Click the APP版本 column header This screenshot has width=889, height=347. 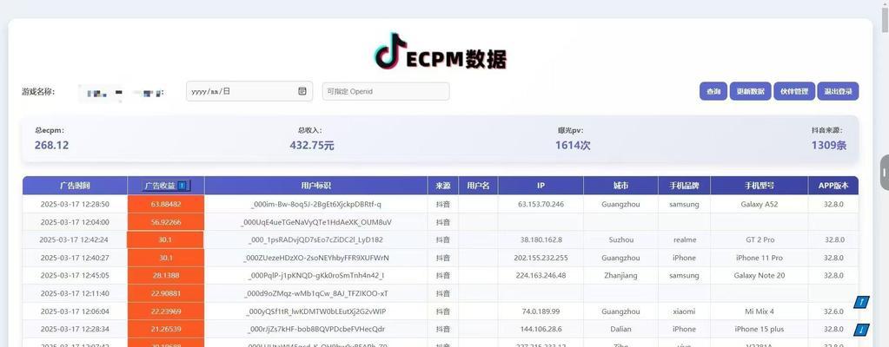[833, 186]
